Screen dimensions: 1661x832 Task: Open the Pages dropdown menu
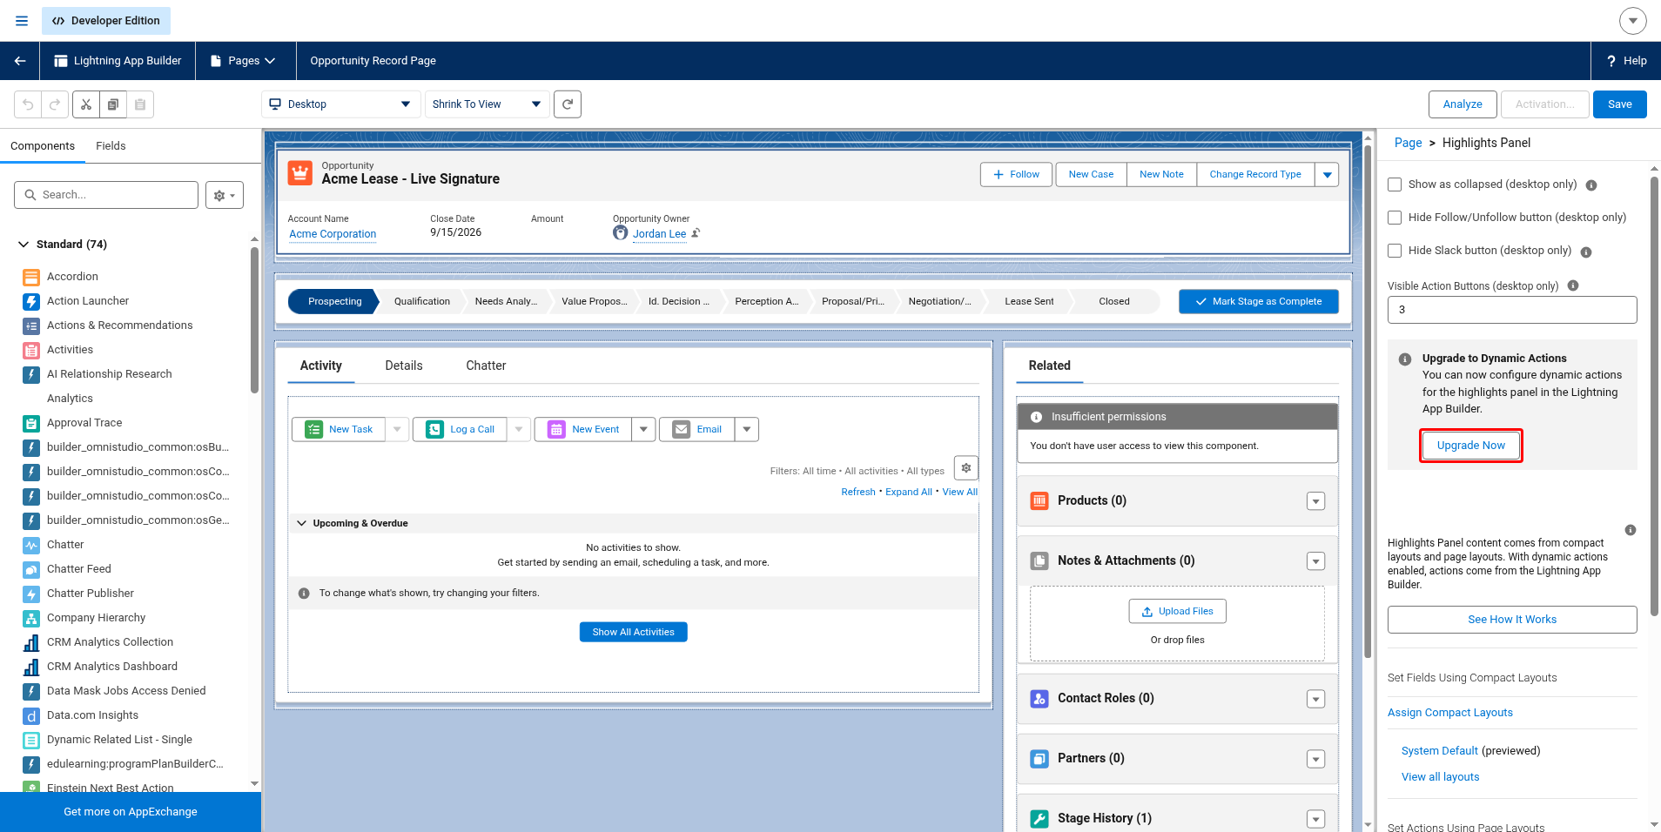[x=243, y=61]
